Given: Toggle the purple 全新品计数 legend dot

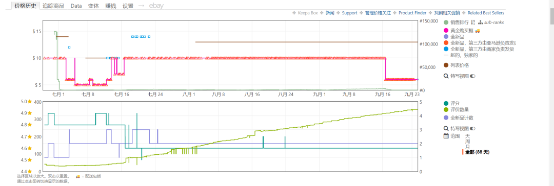Looking at the screenshot, I should [x=446, y=118].
